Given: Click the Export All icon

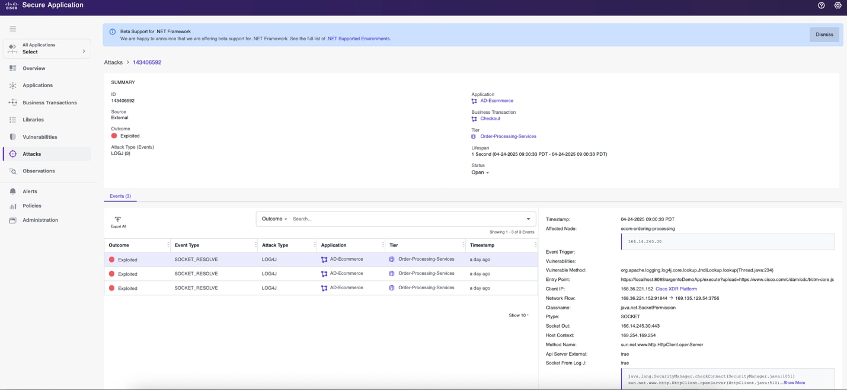Looking at the screenshot, I should point(118,219).
